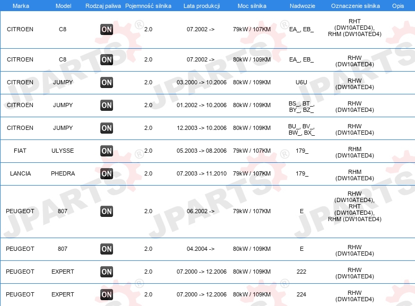Click JUMPY model in U6U row
Screen dimensions: 415x306
[x=63, y=82]
